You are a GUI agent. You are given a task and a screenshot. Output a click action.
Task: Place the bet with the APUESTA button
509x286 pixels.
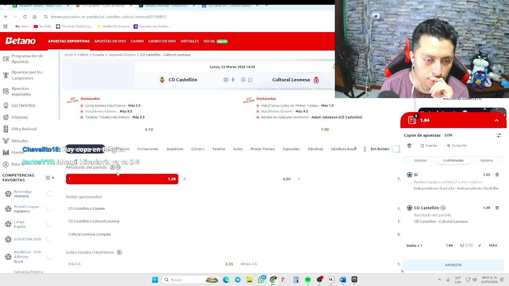click(453, 265)
